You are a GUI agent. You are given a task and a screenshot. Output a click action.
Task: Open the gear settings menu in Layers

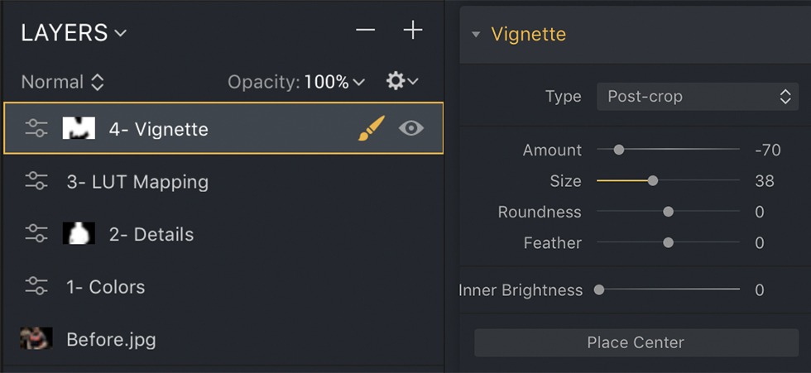(x=401, y=81)
